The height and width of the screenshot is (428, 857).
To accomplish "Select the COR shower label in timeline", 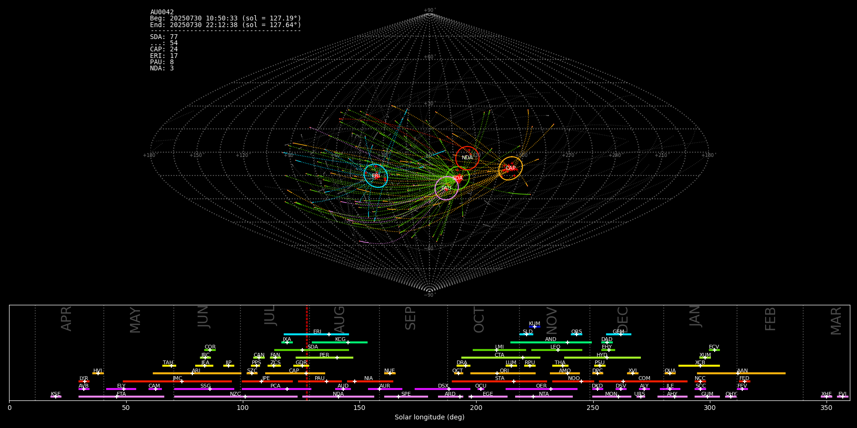I will coord(210,347).
